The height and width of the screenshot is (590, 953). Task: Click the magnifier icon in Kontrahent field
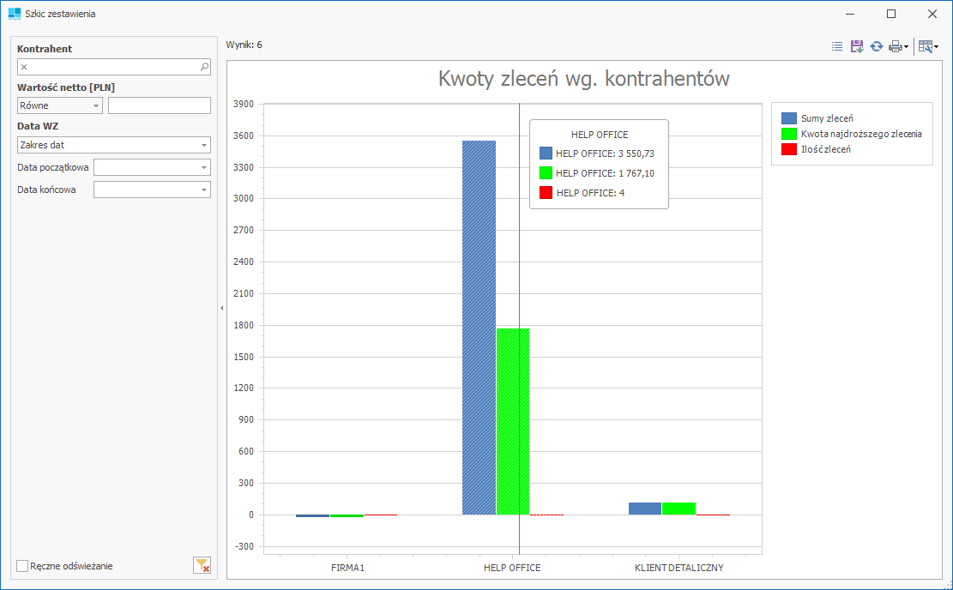click(x=204, y=66)
